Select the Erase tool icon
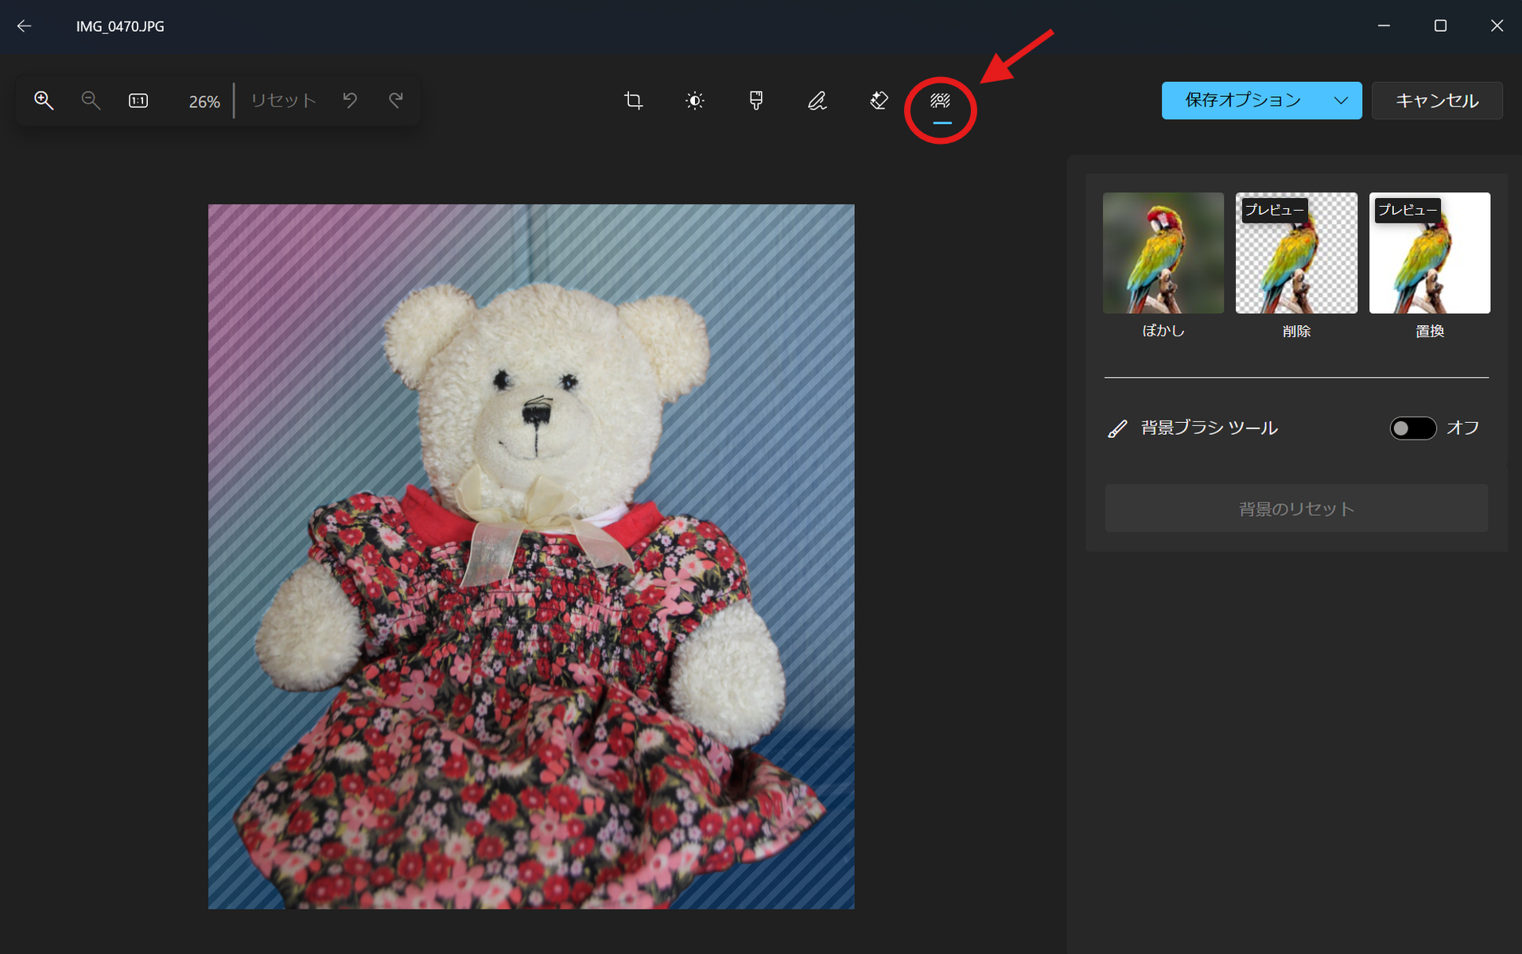The width and height of the screenshot is (1522, 954). (879, 101)
